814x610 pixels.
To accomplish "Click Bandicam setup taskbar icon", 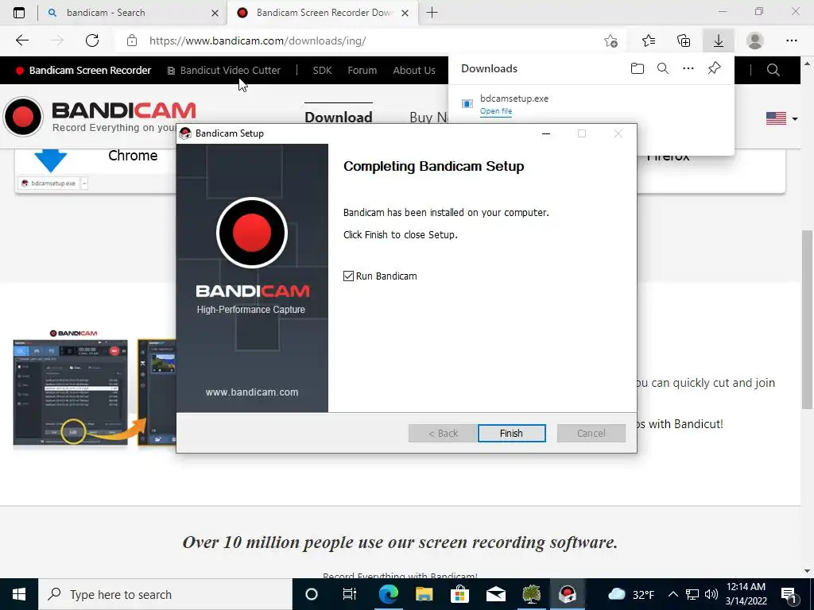I will pos(568,594).
